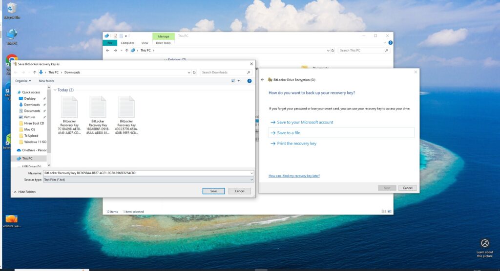Viewport: 500px width, 271px height.
Task: Select Documents in navigation pane
Action: 32,111
